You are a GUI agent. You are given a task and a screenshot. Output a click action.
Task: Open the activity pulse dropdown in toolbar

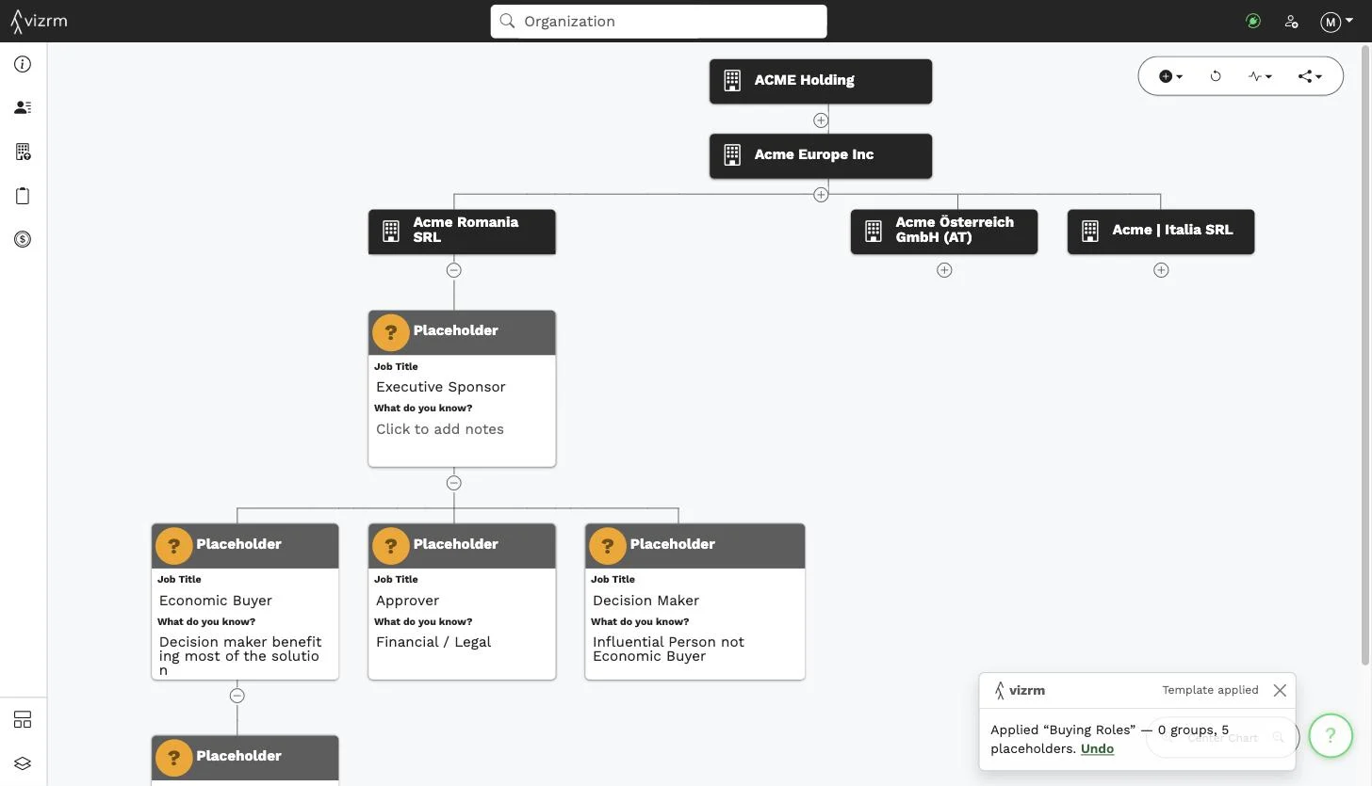click(x=1260, y=76)
